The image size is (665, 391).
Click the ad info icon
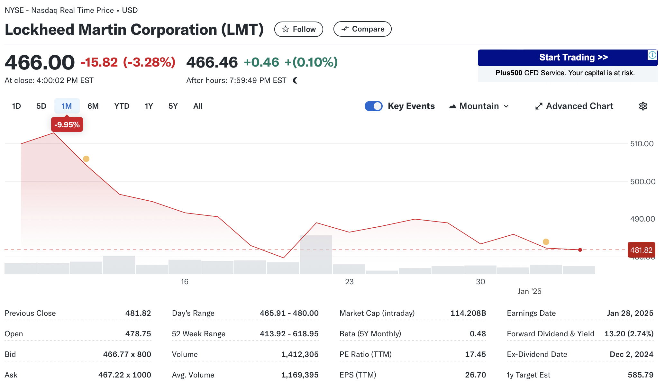652,55
